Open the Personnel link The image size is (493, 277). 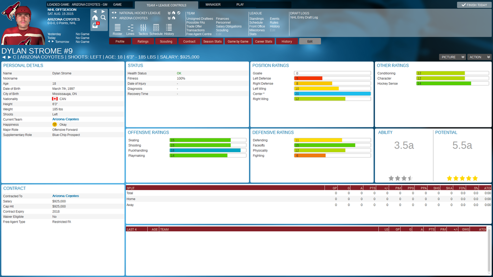click(x=223, y=23)
